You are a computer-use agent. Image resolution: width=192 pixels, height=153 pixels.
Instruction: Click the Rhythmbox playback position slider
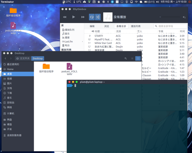[170, 17]
